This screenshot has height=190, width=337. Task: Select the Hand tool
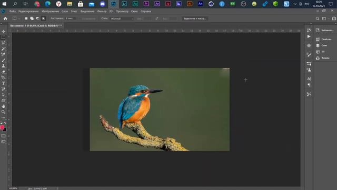point(3,106)
